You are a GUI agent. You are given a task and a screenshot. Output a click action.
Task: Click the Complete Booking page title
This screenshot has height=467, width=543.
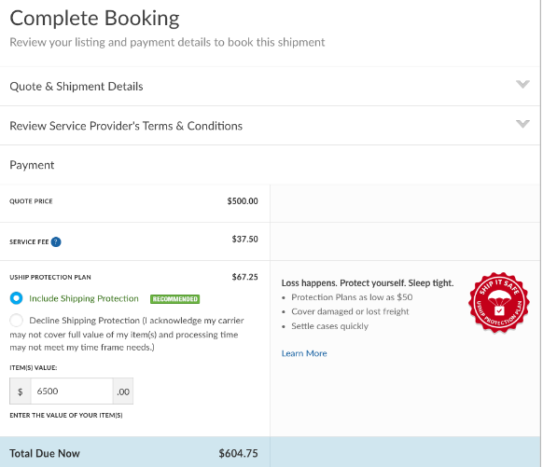click(94, 18)
